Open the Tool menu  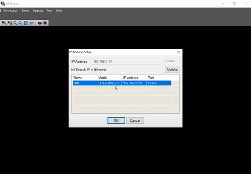click(x=49, y=10)
